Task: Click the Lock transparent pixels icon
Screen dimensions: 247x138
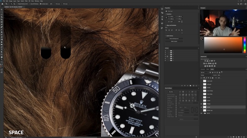Action: point(204,78)
